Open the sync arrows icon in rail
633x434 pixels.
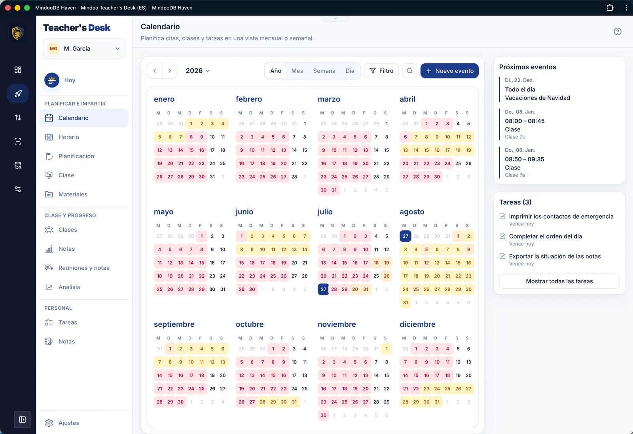(x=18, y=118)
